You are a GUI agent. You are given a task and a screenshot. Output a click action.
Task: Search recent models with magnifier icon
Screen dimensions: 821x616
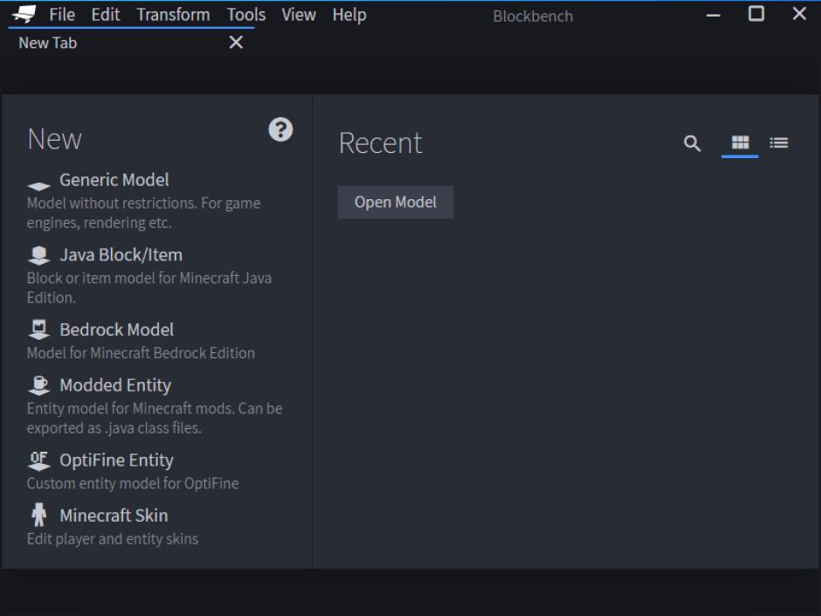[693, 143]
